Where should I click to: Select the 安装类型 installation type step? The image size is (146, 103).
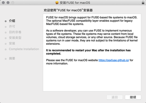pyautogui.click(x=15, y=38)
